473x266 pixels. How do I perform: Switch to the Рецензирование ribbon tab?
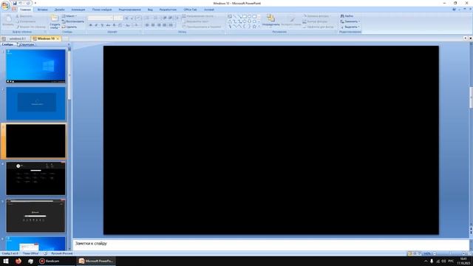130,10
